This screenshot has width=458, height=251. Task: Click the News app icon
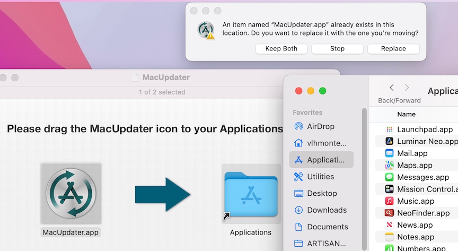[x=389, y=225]
